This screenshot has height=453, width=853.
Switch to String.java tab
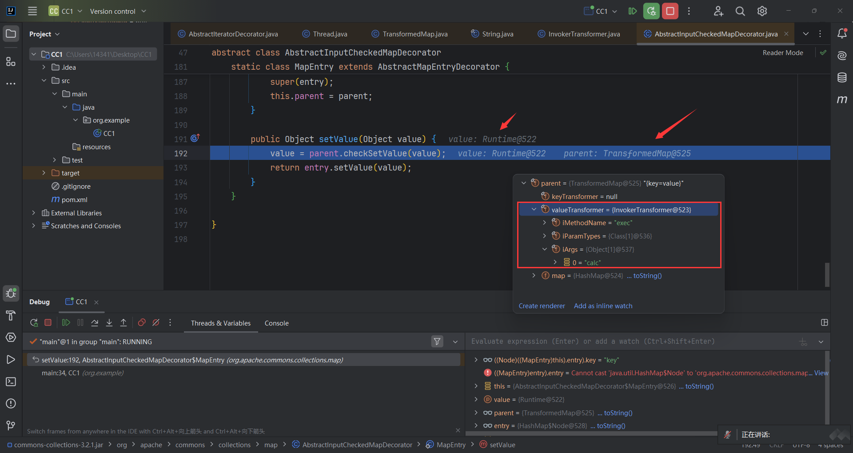point(492,34)
